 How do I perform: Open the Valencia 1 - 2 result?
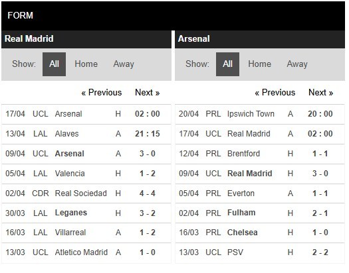(x=86, y=174)
